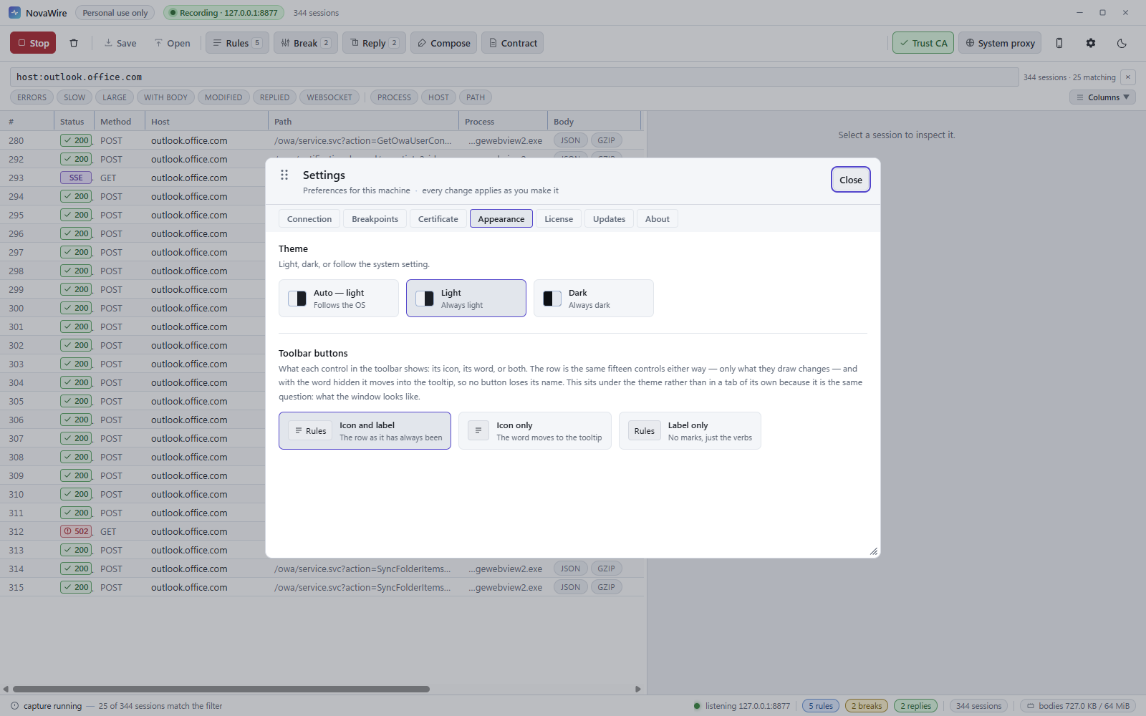1146x716 pixels.
Task: Open a saved session file
Action: coord(173,43)
